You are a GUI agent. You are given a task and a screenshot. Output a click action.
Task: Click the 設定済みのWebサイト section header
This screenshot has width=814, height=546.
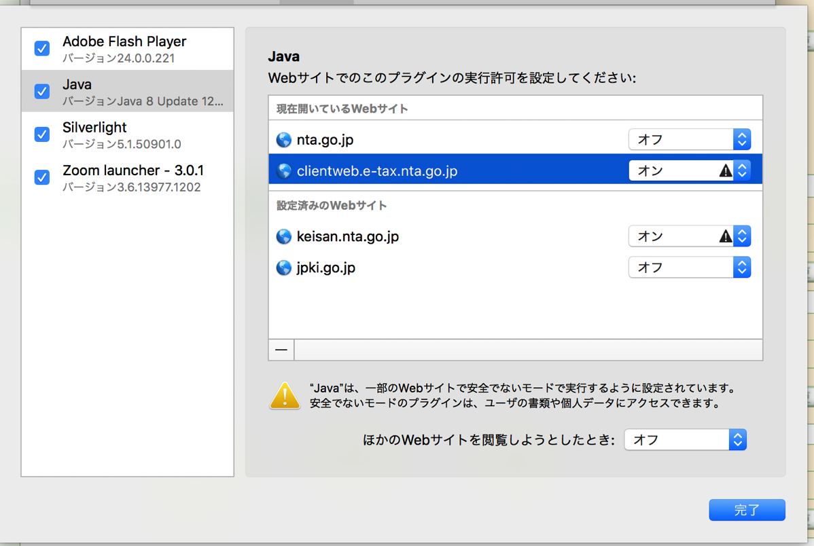(x=332, y=206)
